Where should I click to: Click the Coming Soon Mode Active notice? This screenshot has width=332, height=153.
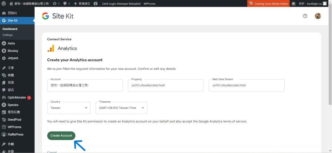point(268,4)
